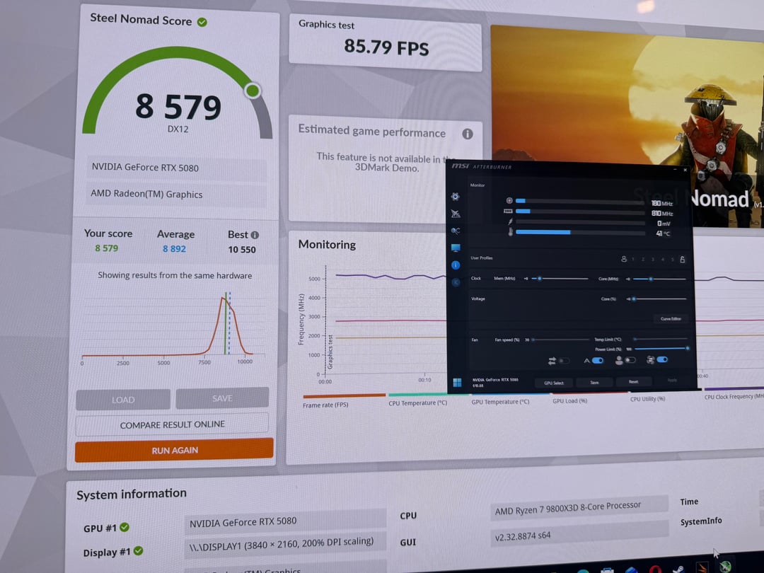Select the GPU Load (%) graph legend
This screenshot has width=764, height=573.
point(569,400)
